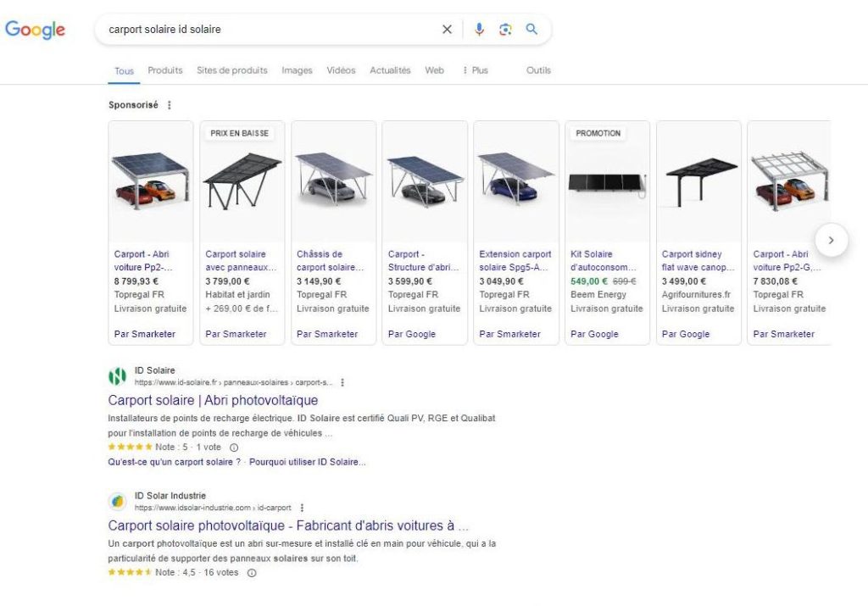This screenshot has height=606, width=868.
Task: Open the Sponsorisé three-dot info menu
Action: pyautogui.click(x=170, y=105)
